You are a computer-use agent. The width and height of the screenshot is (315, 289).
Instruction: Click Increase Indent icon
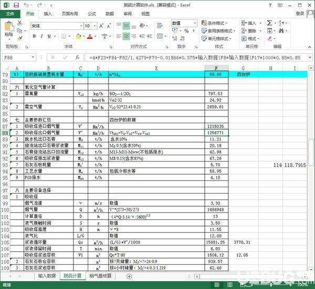coord(150,36)
